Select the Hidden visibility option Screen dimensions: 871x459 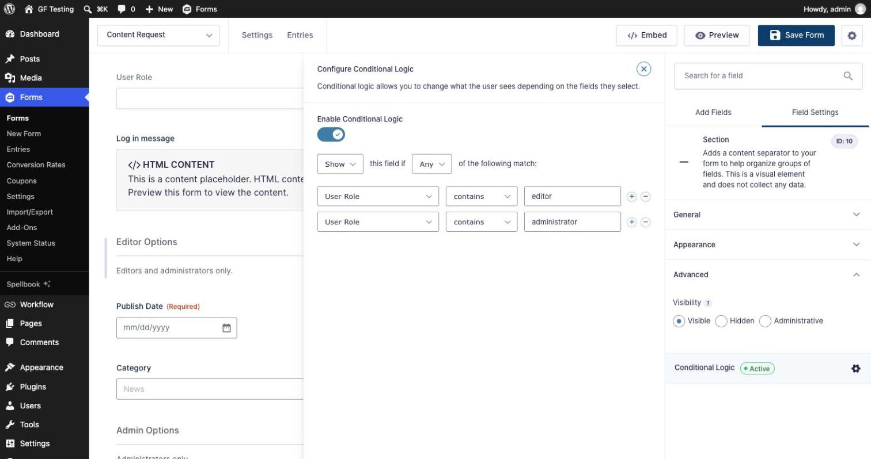click(x=721, y=321)
